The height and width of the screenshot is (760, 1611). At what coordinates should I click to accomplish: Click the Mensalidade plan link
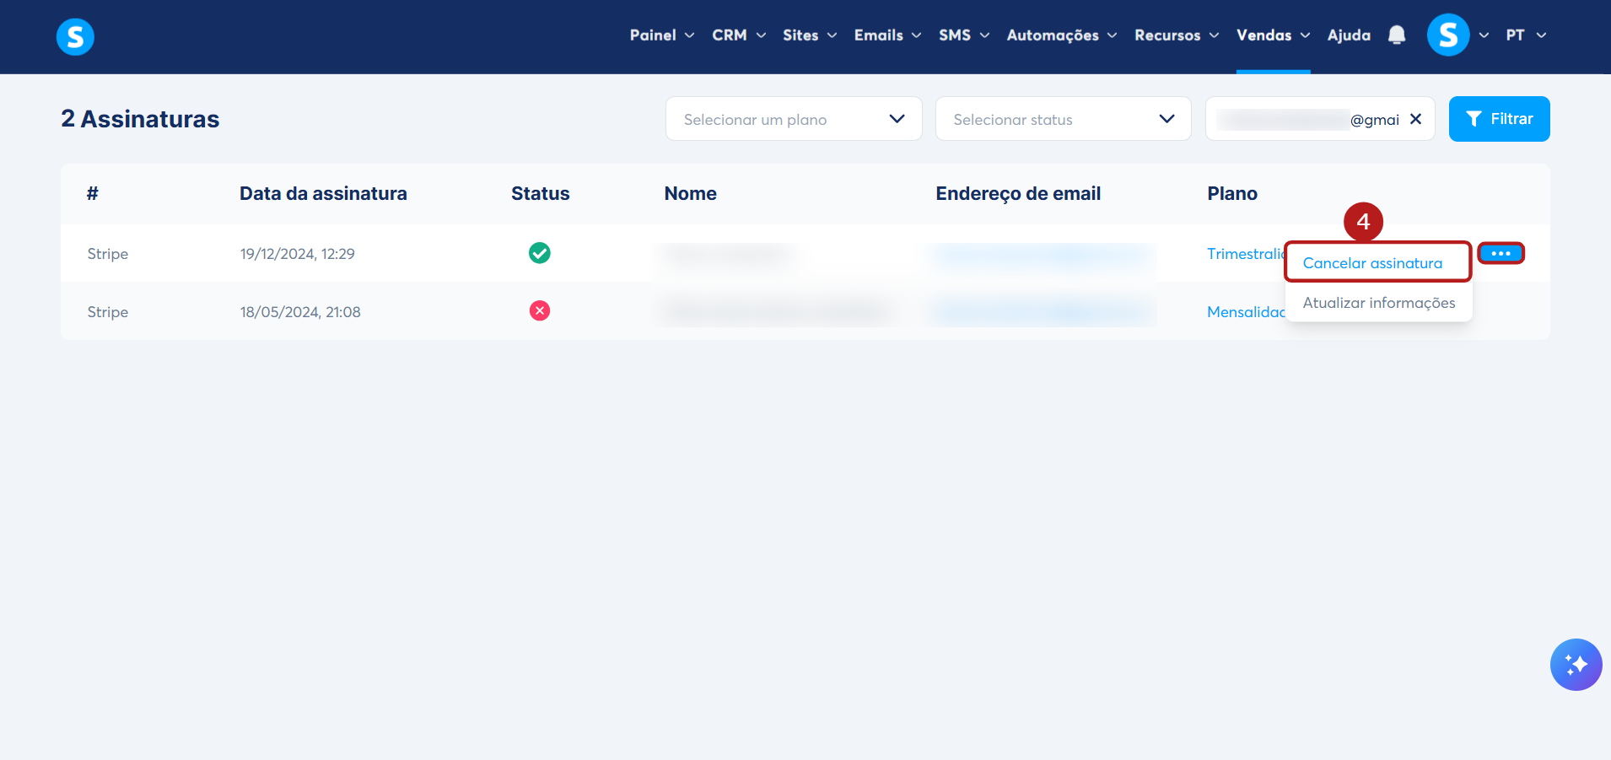1246,312
